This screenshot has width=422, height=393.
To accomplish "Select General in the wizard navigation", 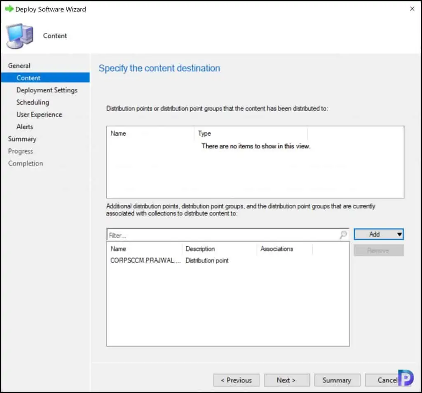I will point(19,65).
